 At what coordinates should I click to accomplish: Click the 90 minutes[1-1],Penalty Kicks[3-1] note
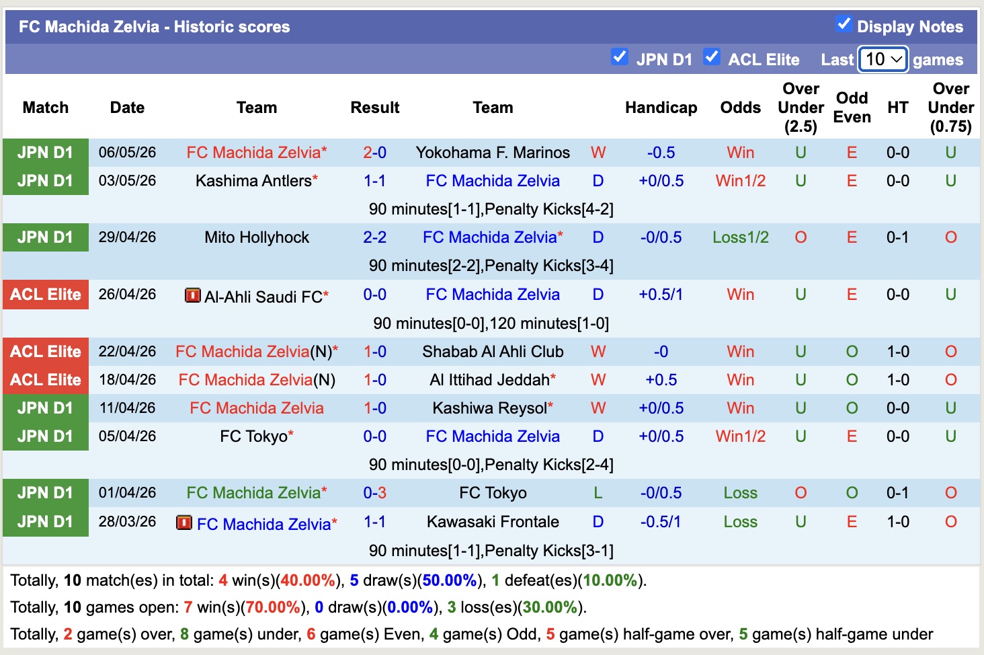[x=491, y=551]
